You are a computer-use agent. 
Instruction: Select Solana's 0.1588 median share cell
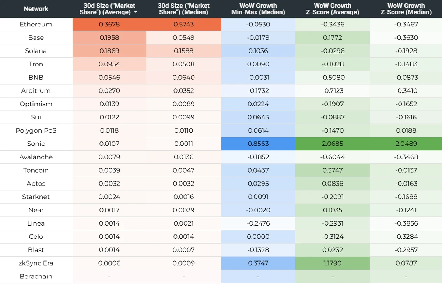pos(183,51)
